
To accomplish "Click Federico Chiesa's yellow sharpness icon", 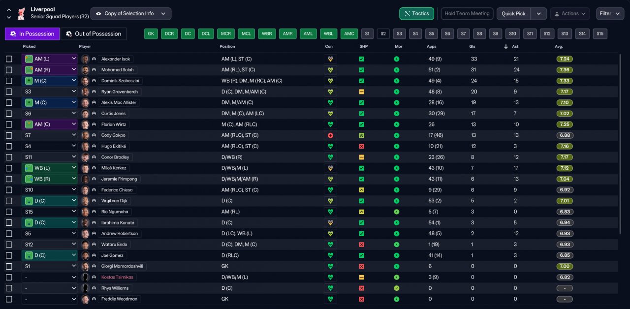I will (x=361, y=190).
